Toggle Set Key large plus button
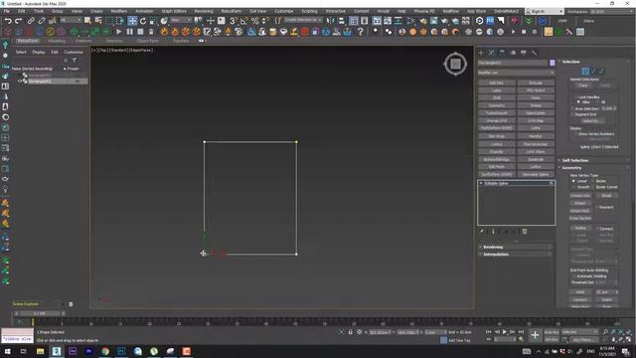Screen dimensions: 636x358 tap(535, 335)
